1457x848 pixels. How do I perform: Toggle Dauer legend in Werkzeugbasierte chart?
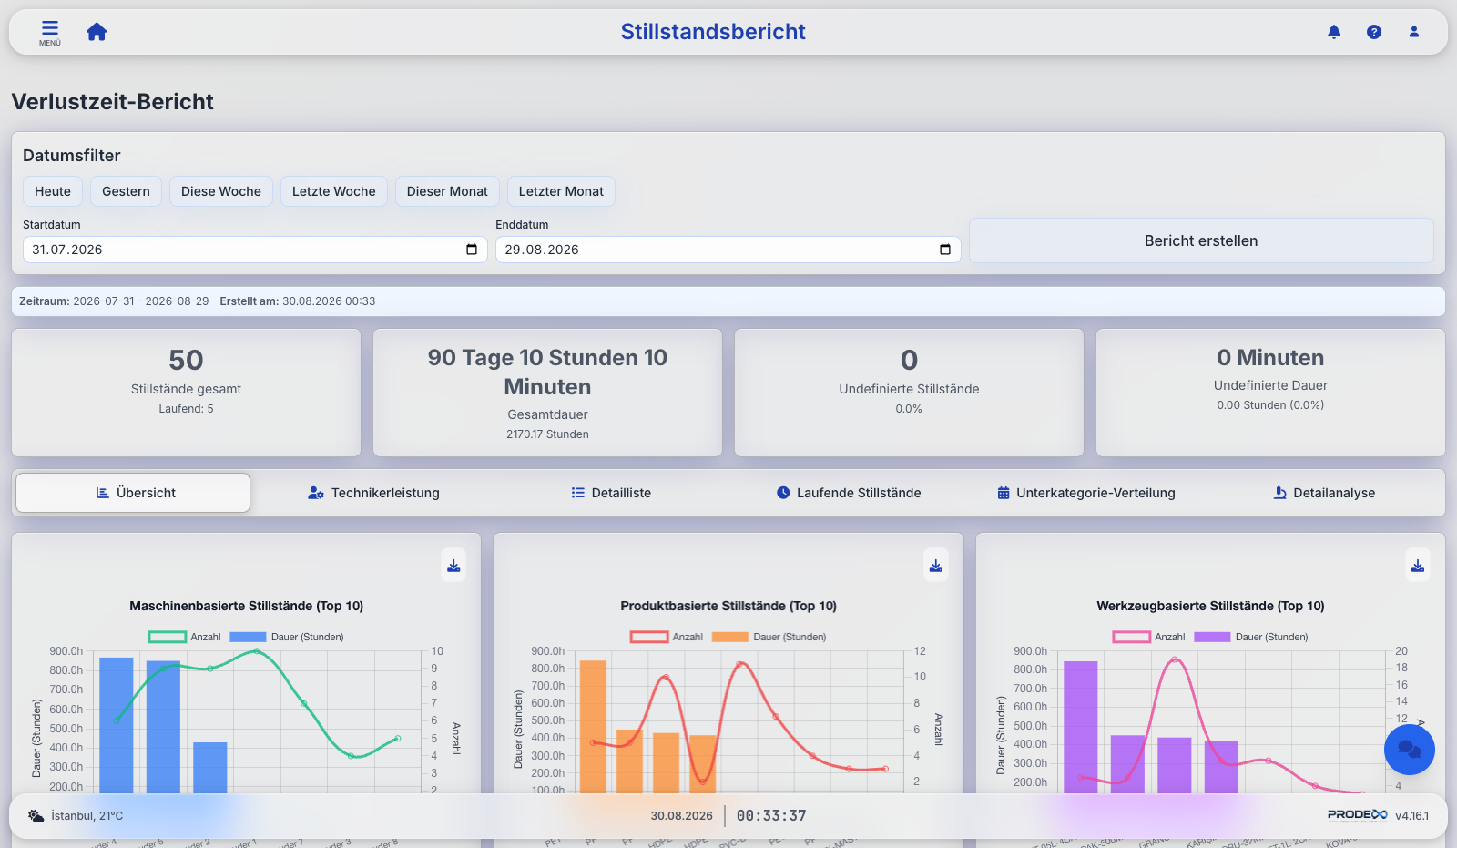coord(1251,637)
